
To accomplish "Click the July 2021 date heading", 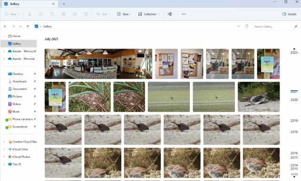I will [51, 39].
